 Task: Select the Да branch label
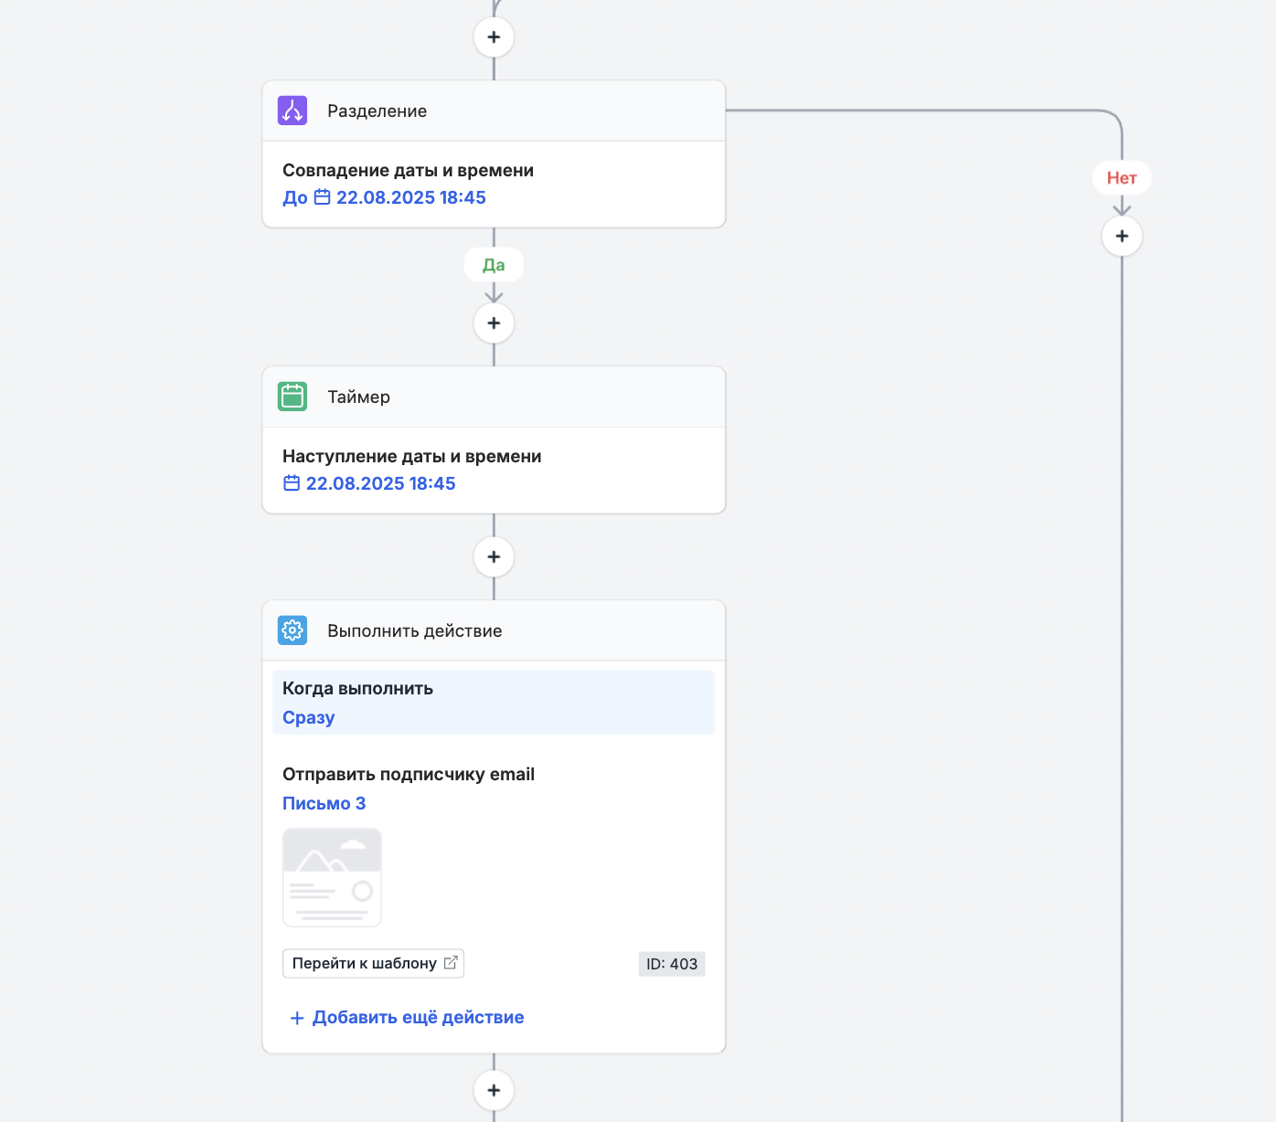494,264
